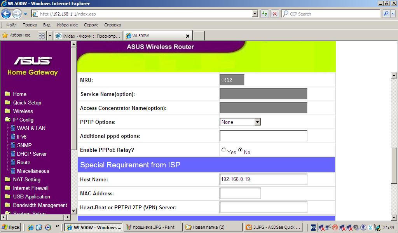398x233 pixels.
Task: Click the search magnifier icon
Action: pos(386,14)
